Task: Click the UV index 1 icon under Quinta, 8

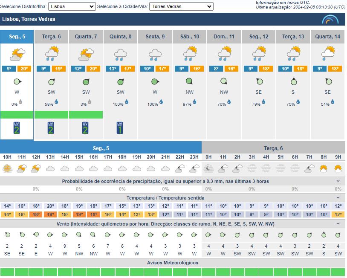Action: 120,127
